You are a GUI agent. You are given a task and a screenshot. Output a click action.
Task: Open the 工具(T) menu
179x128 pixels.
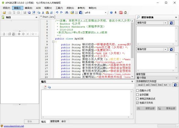point(59,8)
